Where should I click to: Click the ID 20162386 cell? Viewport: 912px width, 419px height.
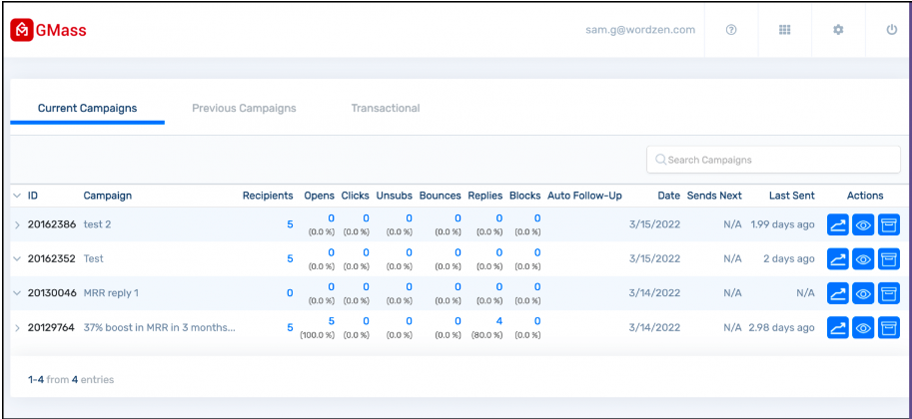pyautogui.click(x=52, y=224)
